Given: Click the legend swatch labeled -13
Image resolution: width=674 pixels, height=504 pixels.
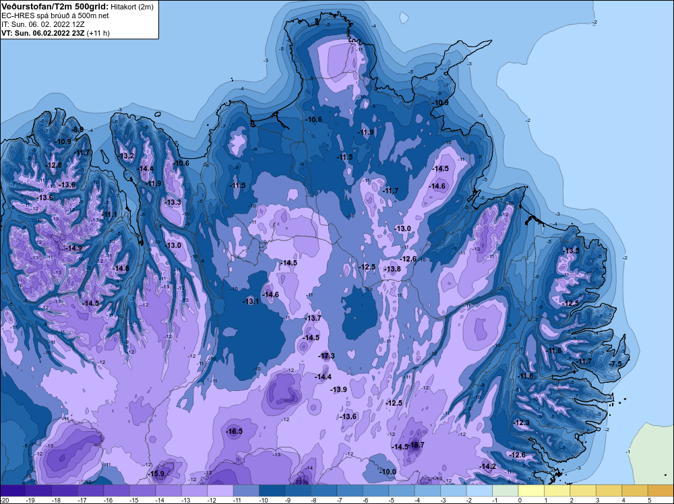Looking at the screenshot, I should pos(194,491).
